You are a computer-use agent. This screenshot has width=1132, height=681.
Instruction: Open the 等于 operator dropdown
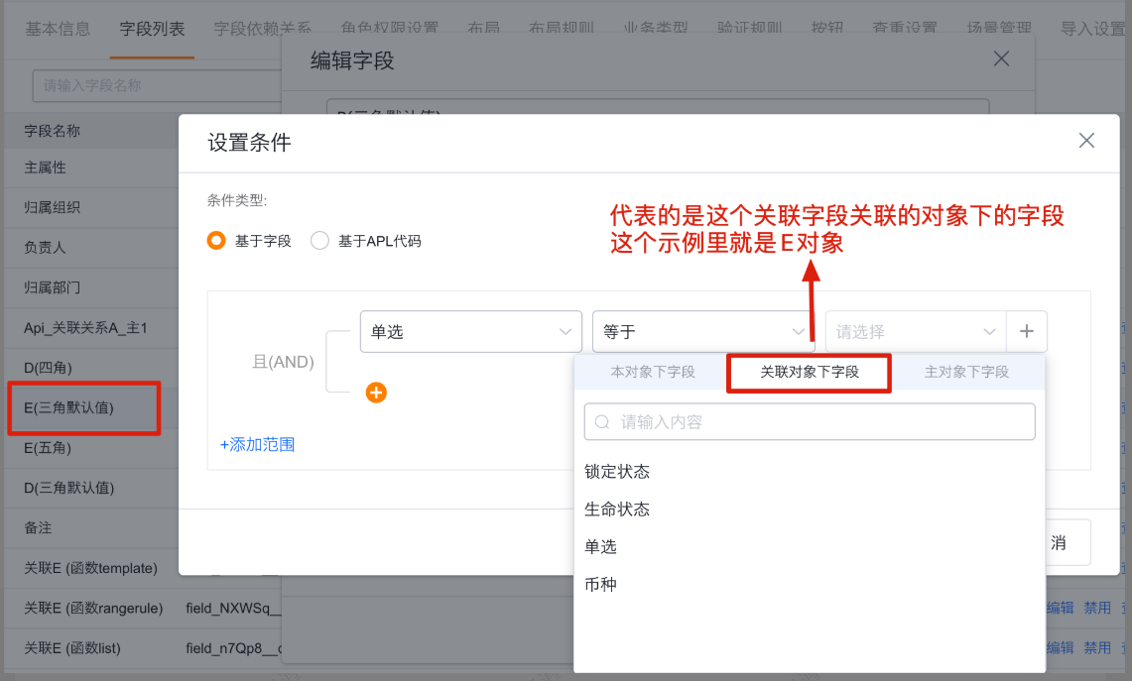(x=703, y=331)
